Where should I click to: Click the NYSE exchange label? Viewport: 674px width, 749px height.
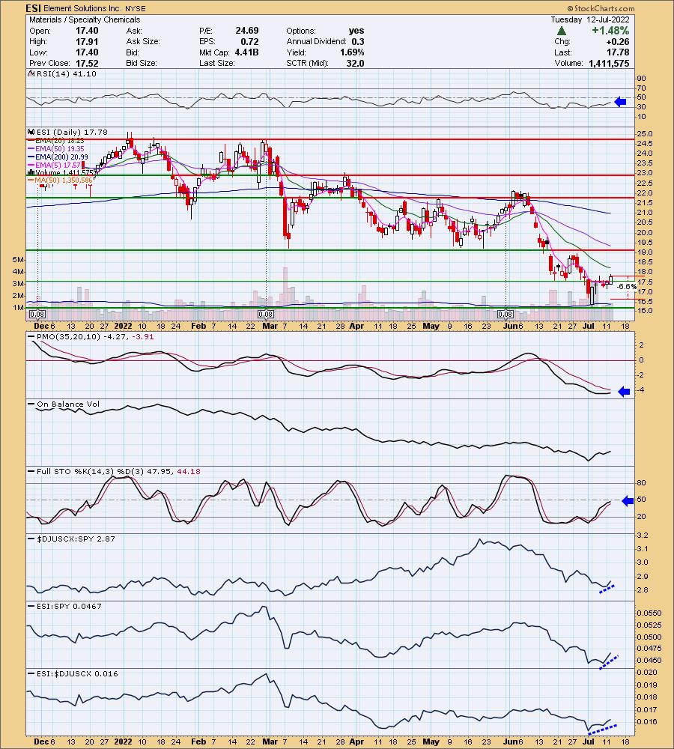point(136,8)
